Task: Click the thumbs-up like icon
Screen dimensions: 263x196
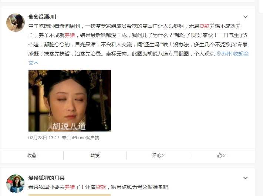Action: coord(220,155)
